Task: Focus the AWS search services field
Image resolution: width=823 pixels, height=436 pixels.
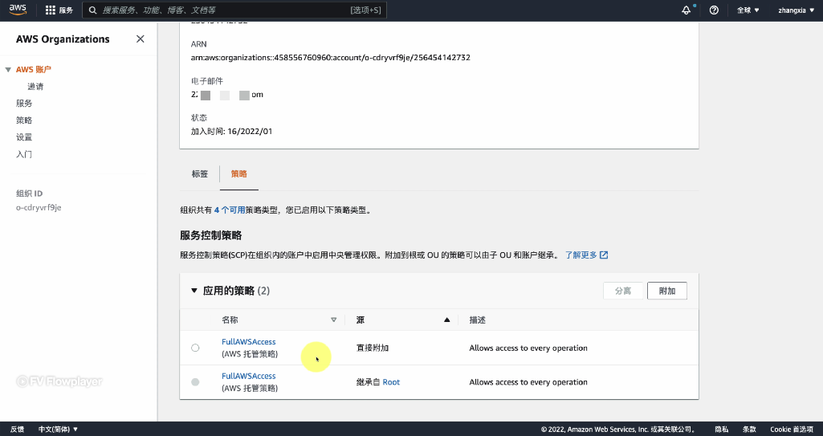Action: click(234, 10)
